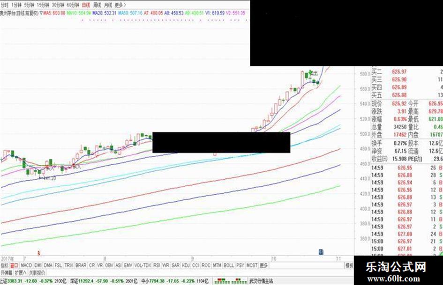The image size is (443, 285).
Task: Click the 15:00 627.01 trade tick row
Action: pos(407,248)
